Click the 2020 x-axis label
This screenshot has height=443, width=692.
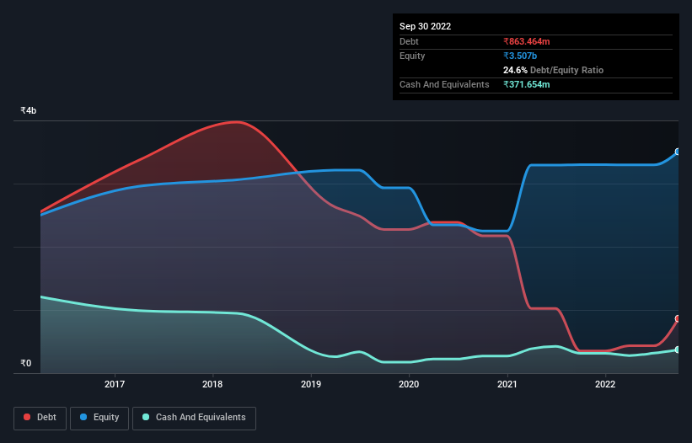[x=409, y=384]
